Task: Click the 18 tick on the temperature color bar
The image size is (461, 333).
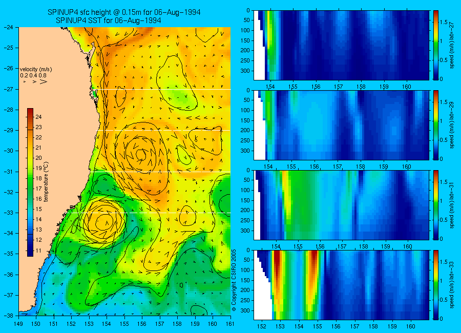Action: click(38, 178)
